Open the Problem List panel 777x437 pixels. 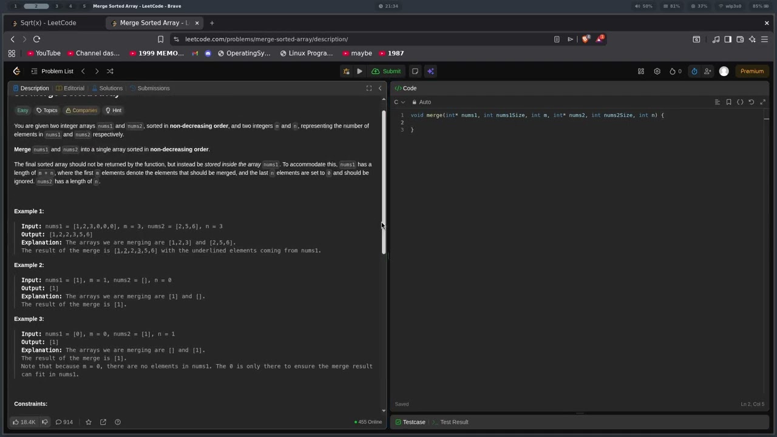52,71
